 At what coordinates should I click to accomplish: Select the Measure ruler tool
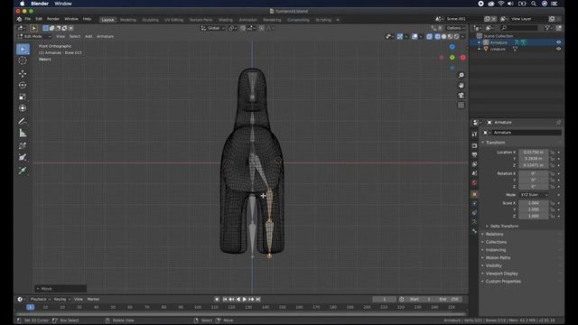click(x=23, y=133)
